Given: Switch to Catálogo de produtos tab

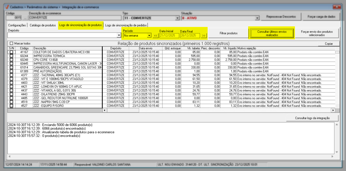Looking at the screenshot, I should coord(43,25).
